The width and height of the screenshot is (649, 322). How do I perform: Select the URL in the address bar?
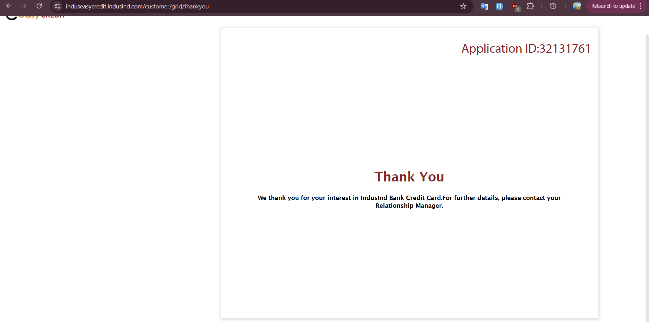click(137, 6)
